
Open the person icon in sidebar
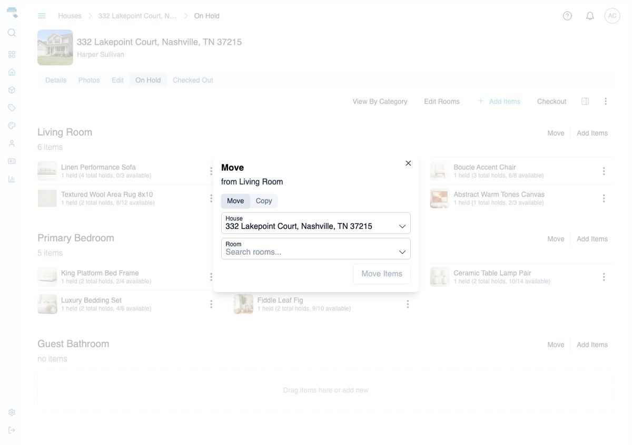tap(12, 143)
